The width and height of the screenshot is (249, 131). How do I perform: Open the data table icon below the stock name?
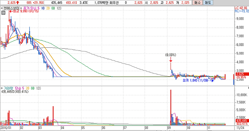coord(3,13)
